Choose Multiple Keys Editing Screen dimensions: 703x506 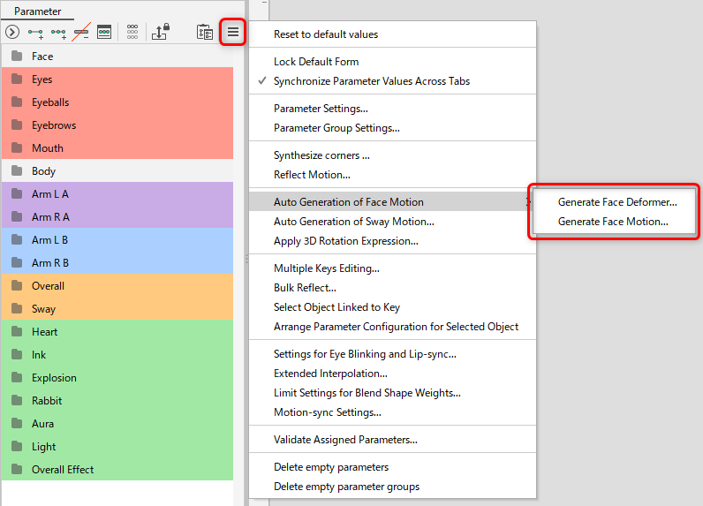392,268
